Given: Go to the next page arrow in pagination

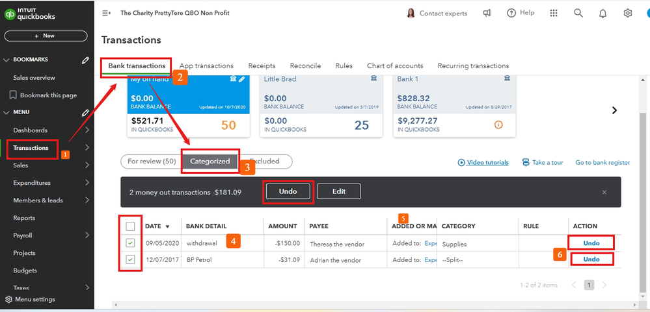Looking at the screenshot, I should point(604,285).
